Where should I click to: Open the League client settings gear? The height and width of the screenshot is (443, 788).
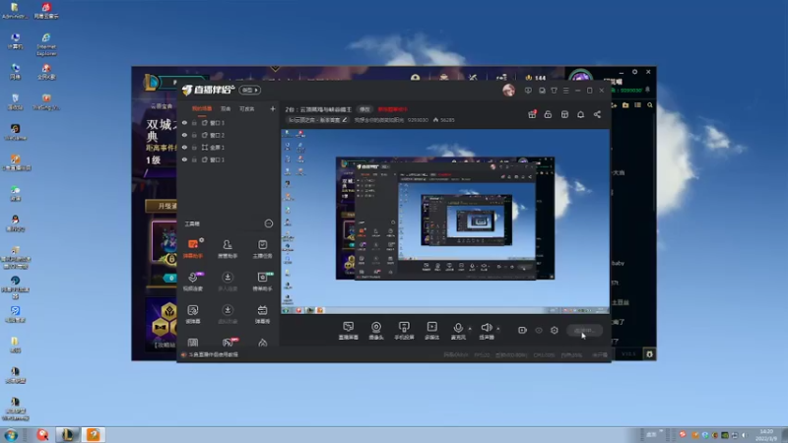point(634,72)
